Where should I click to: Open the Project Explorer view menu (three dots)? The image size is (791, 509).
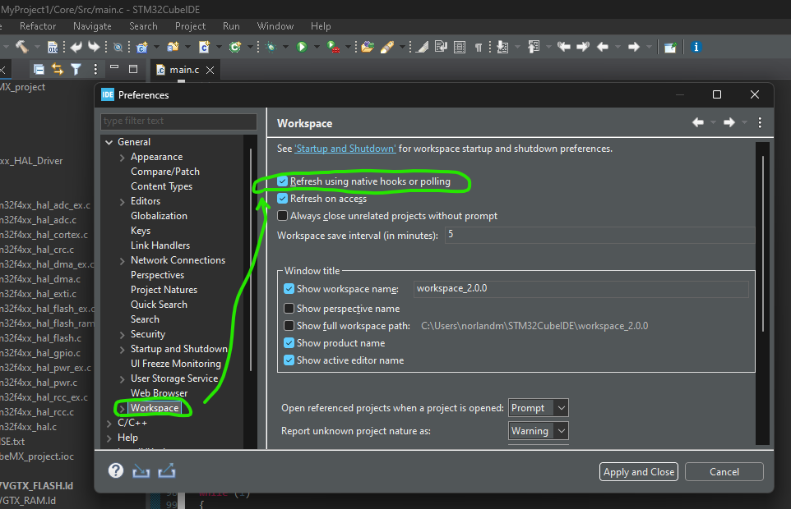pos(95,69)
